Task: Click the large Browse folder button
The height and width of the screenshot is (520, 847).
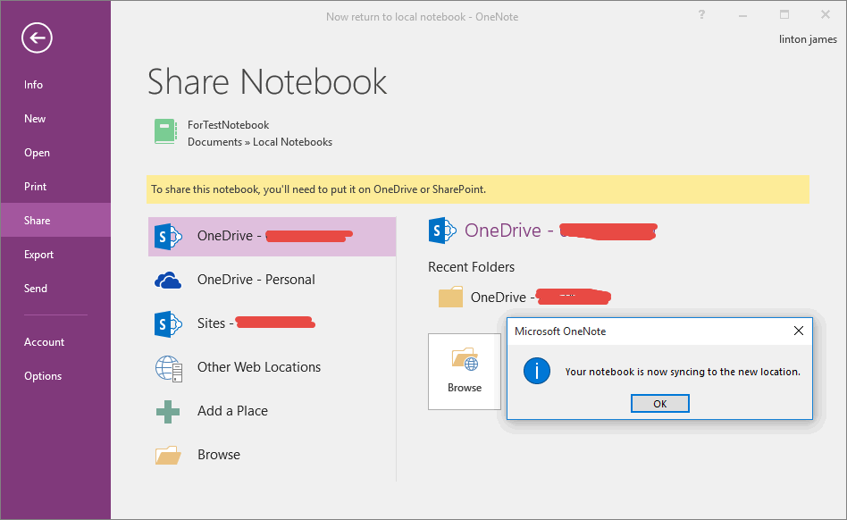Action: [x=465, y=372]
